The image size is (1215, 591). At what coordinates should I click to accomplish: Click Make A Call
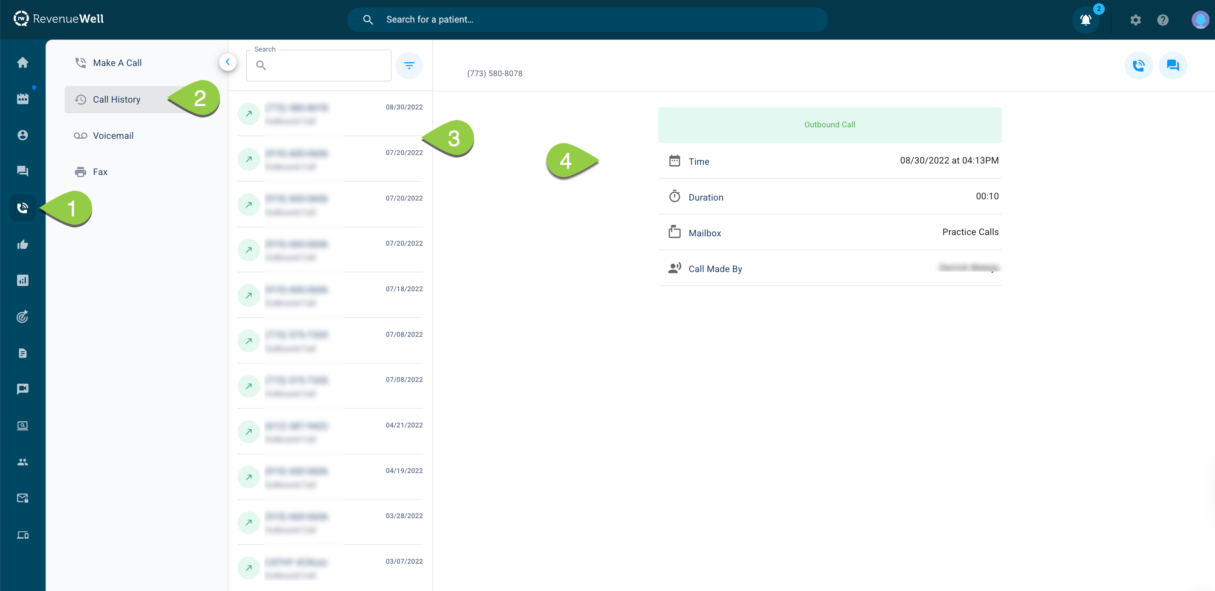coord(117,62)
